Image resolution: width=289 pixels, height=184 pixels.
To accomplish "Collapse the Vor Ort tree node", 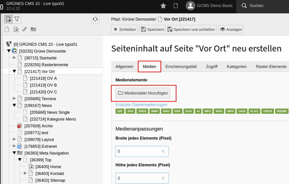I will coord(14,71).
